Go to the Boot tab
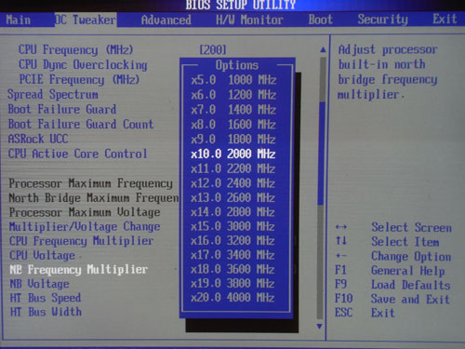The image size is (465, 349). point(320,20)
